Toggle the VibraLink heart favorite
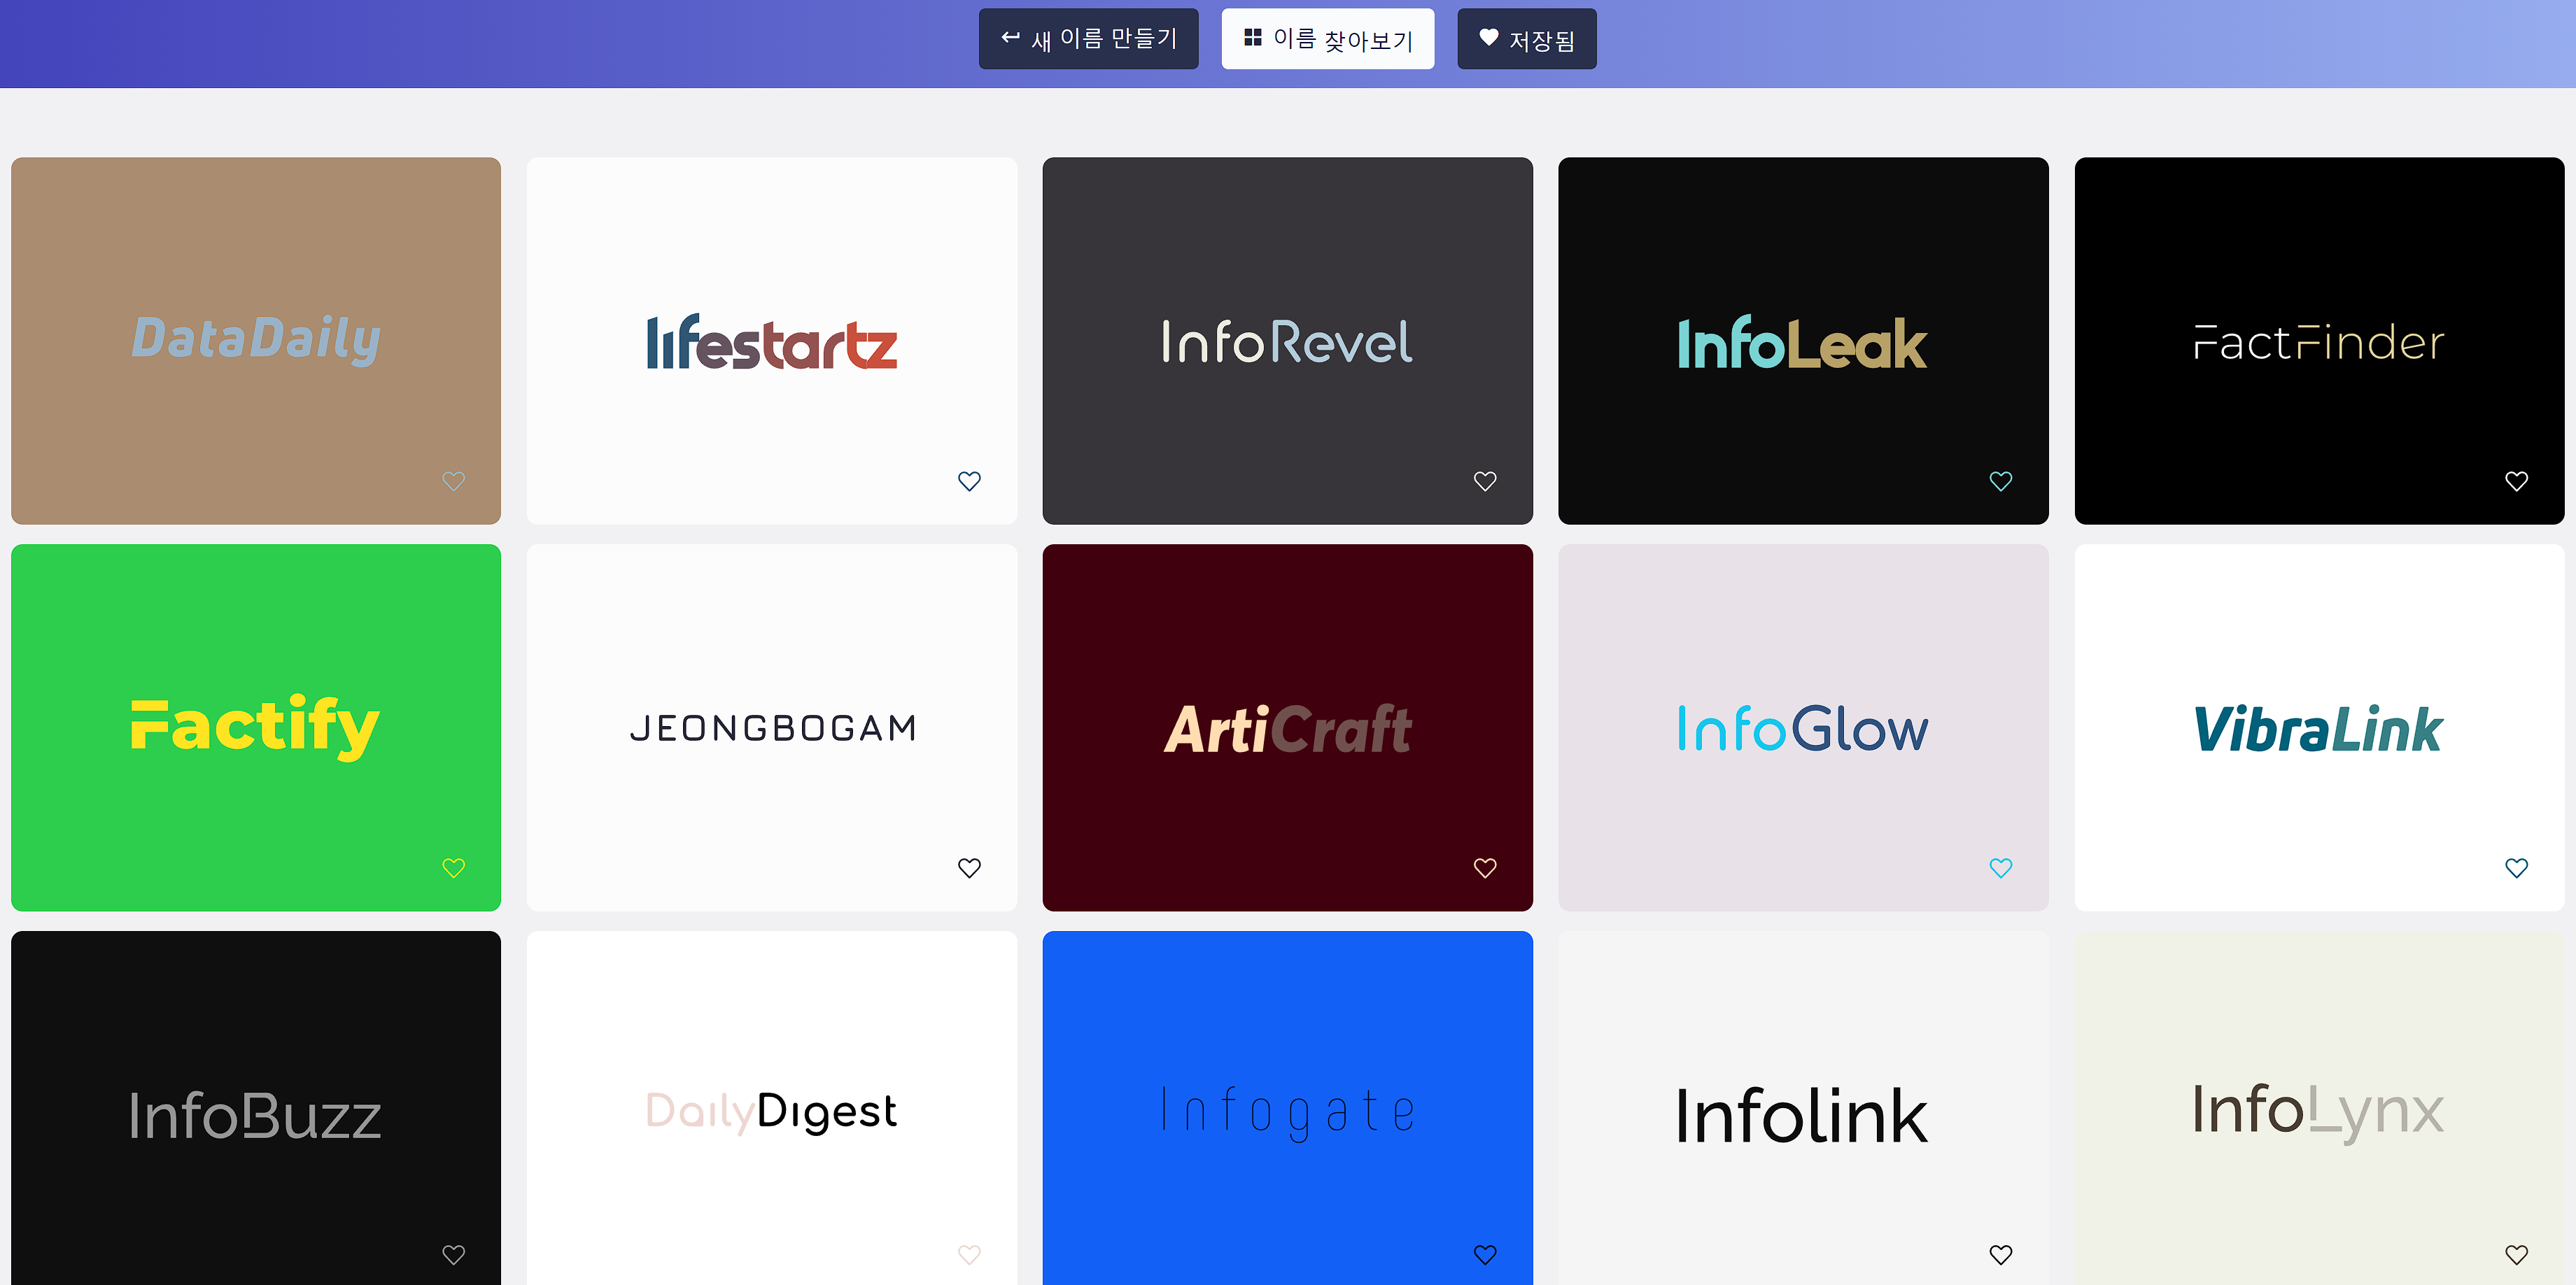Screen dimensions: 2576x1285 click(x=2517, y=867)
